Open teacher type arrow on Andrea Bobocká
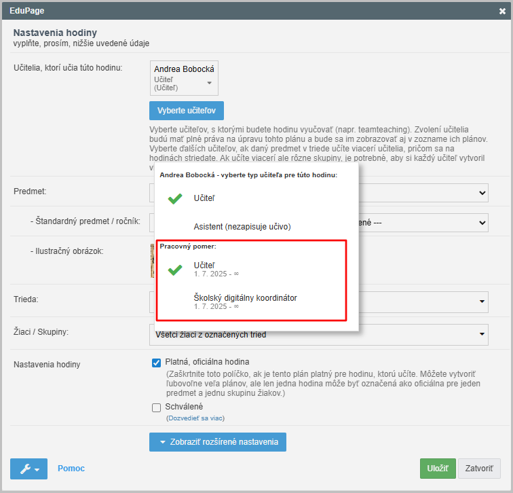 [x=209, y=83]
